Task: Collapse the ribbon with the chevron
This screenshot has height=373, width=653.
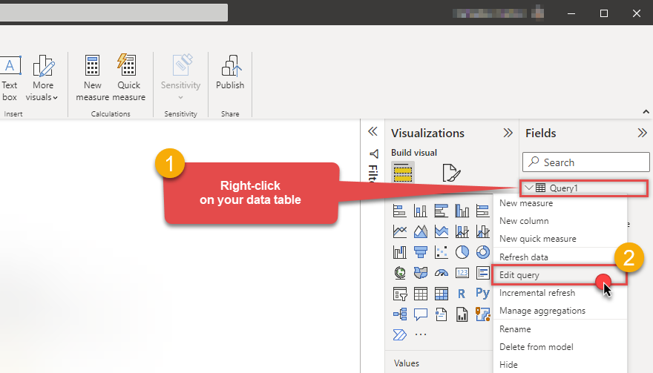Action: point(646,111)
